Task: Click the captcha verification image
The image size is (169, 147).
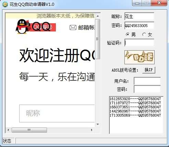Action: click(x=140, y=57)
